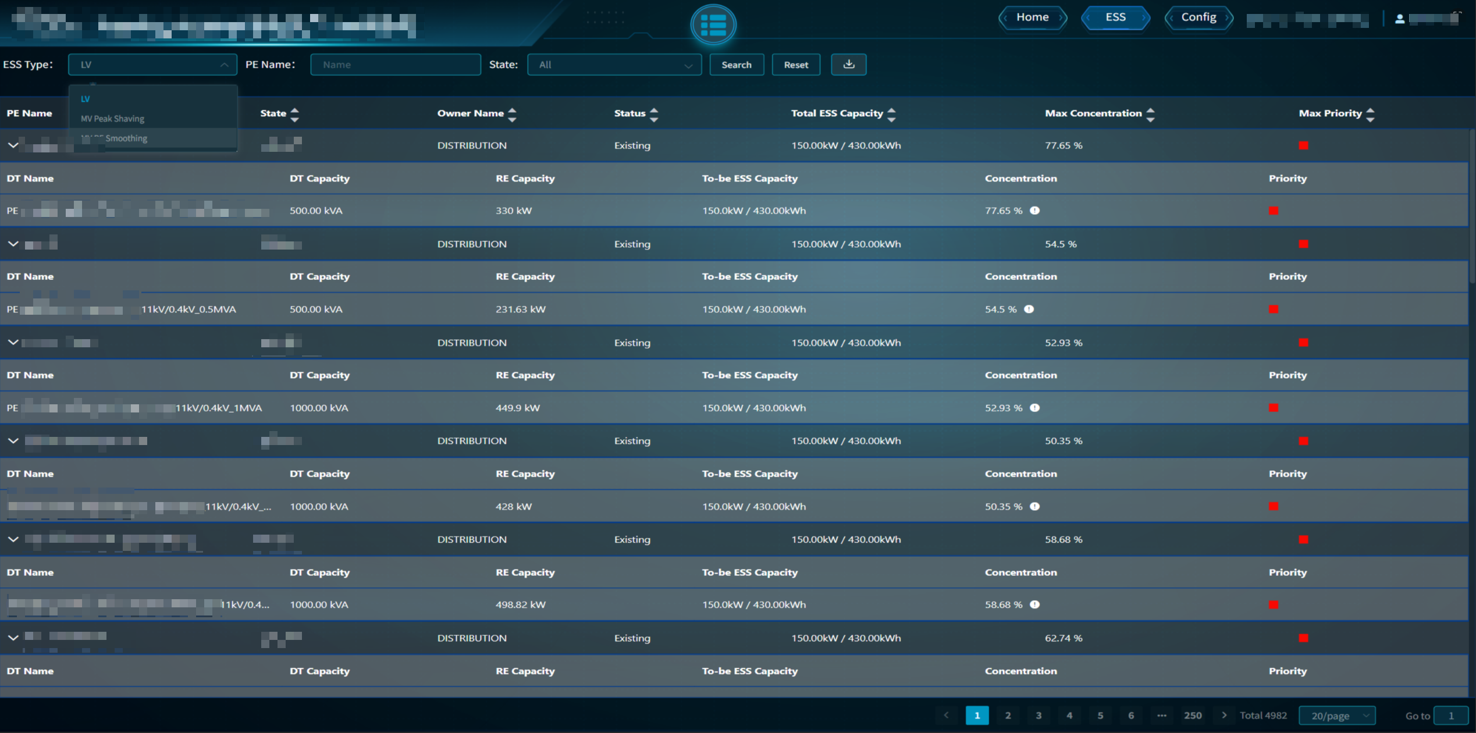Collapse the row with 58.68 % max concentration
This screenshot has width=1476, height=733.
click(13, 539)
